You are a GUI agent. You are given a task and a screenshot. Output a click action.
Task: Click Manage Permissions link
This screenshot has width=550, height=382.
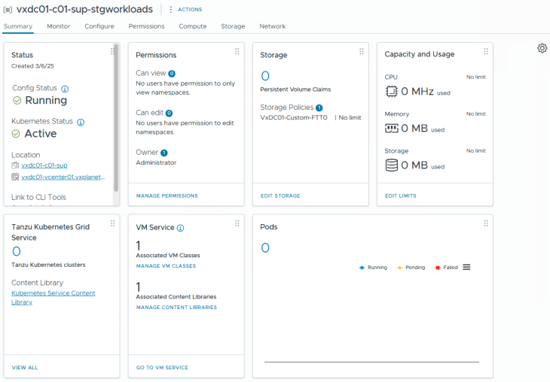(x=167, y=196)
